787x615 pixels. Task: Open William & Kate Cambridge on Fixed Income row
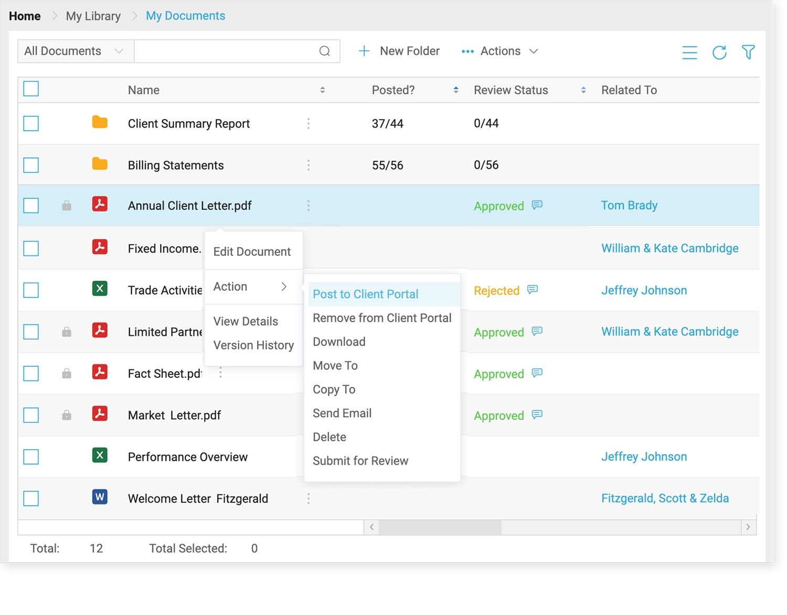coord(669,248)
